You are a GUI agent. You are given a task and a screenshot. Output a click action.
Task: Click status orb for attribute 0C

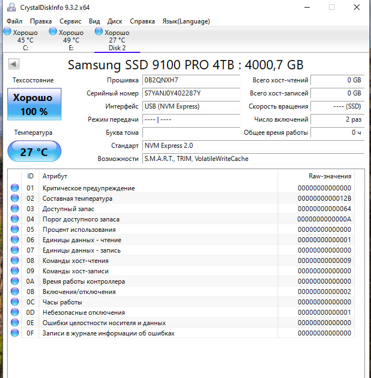[15, 302]
